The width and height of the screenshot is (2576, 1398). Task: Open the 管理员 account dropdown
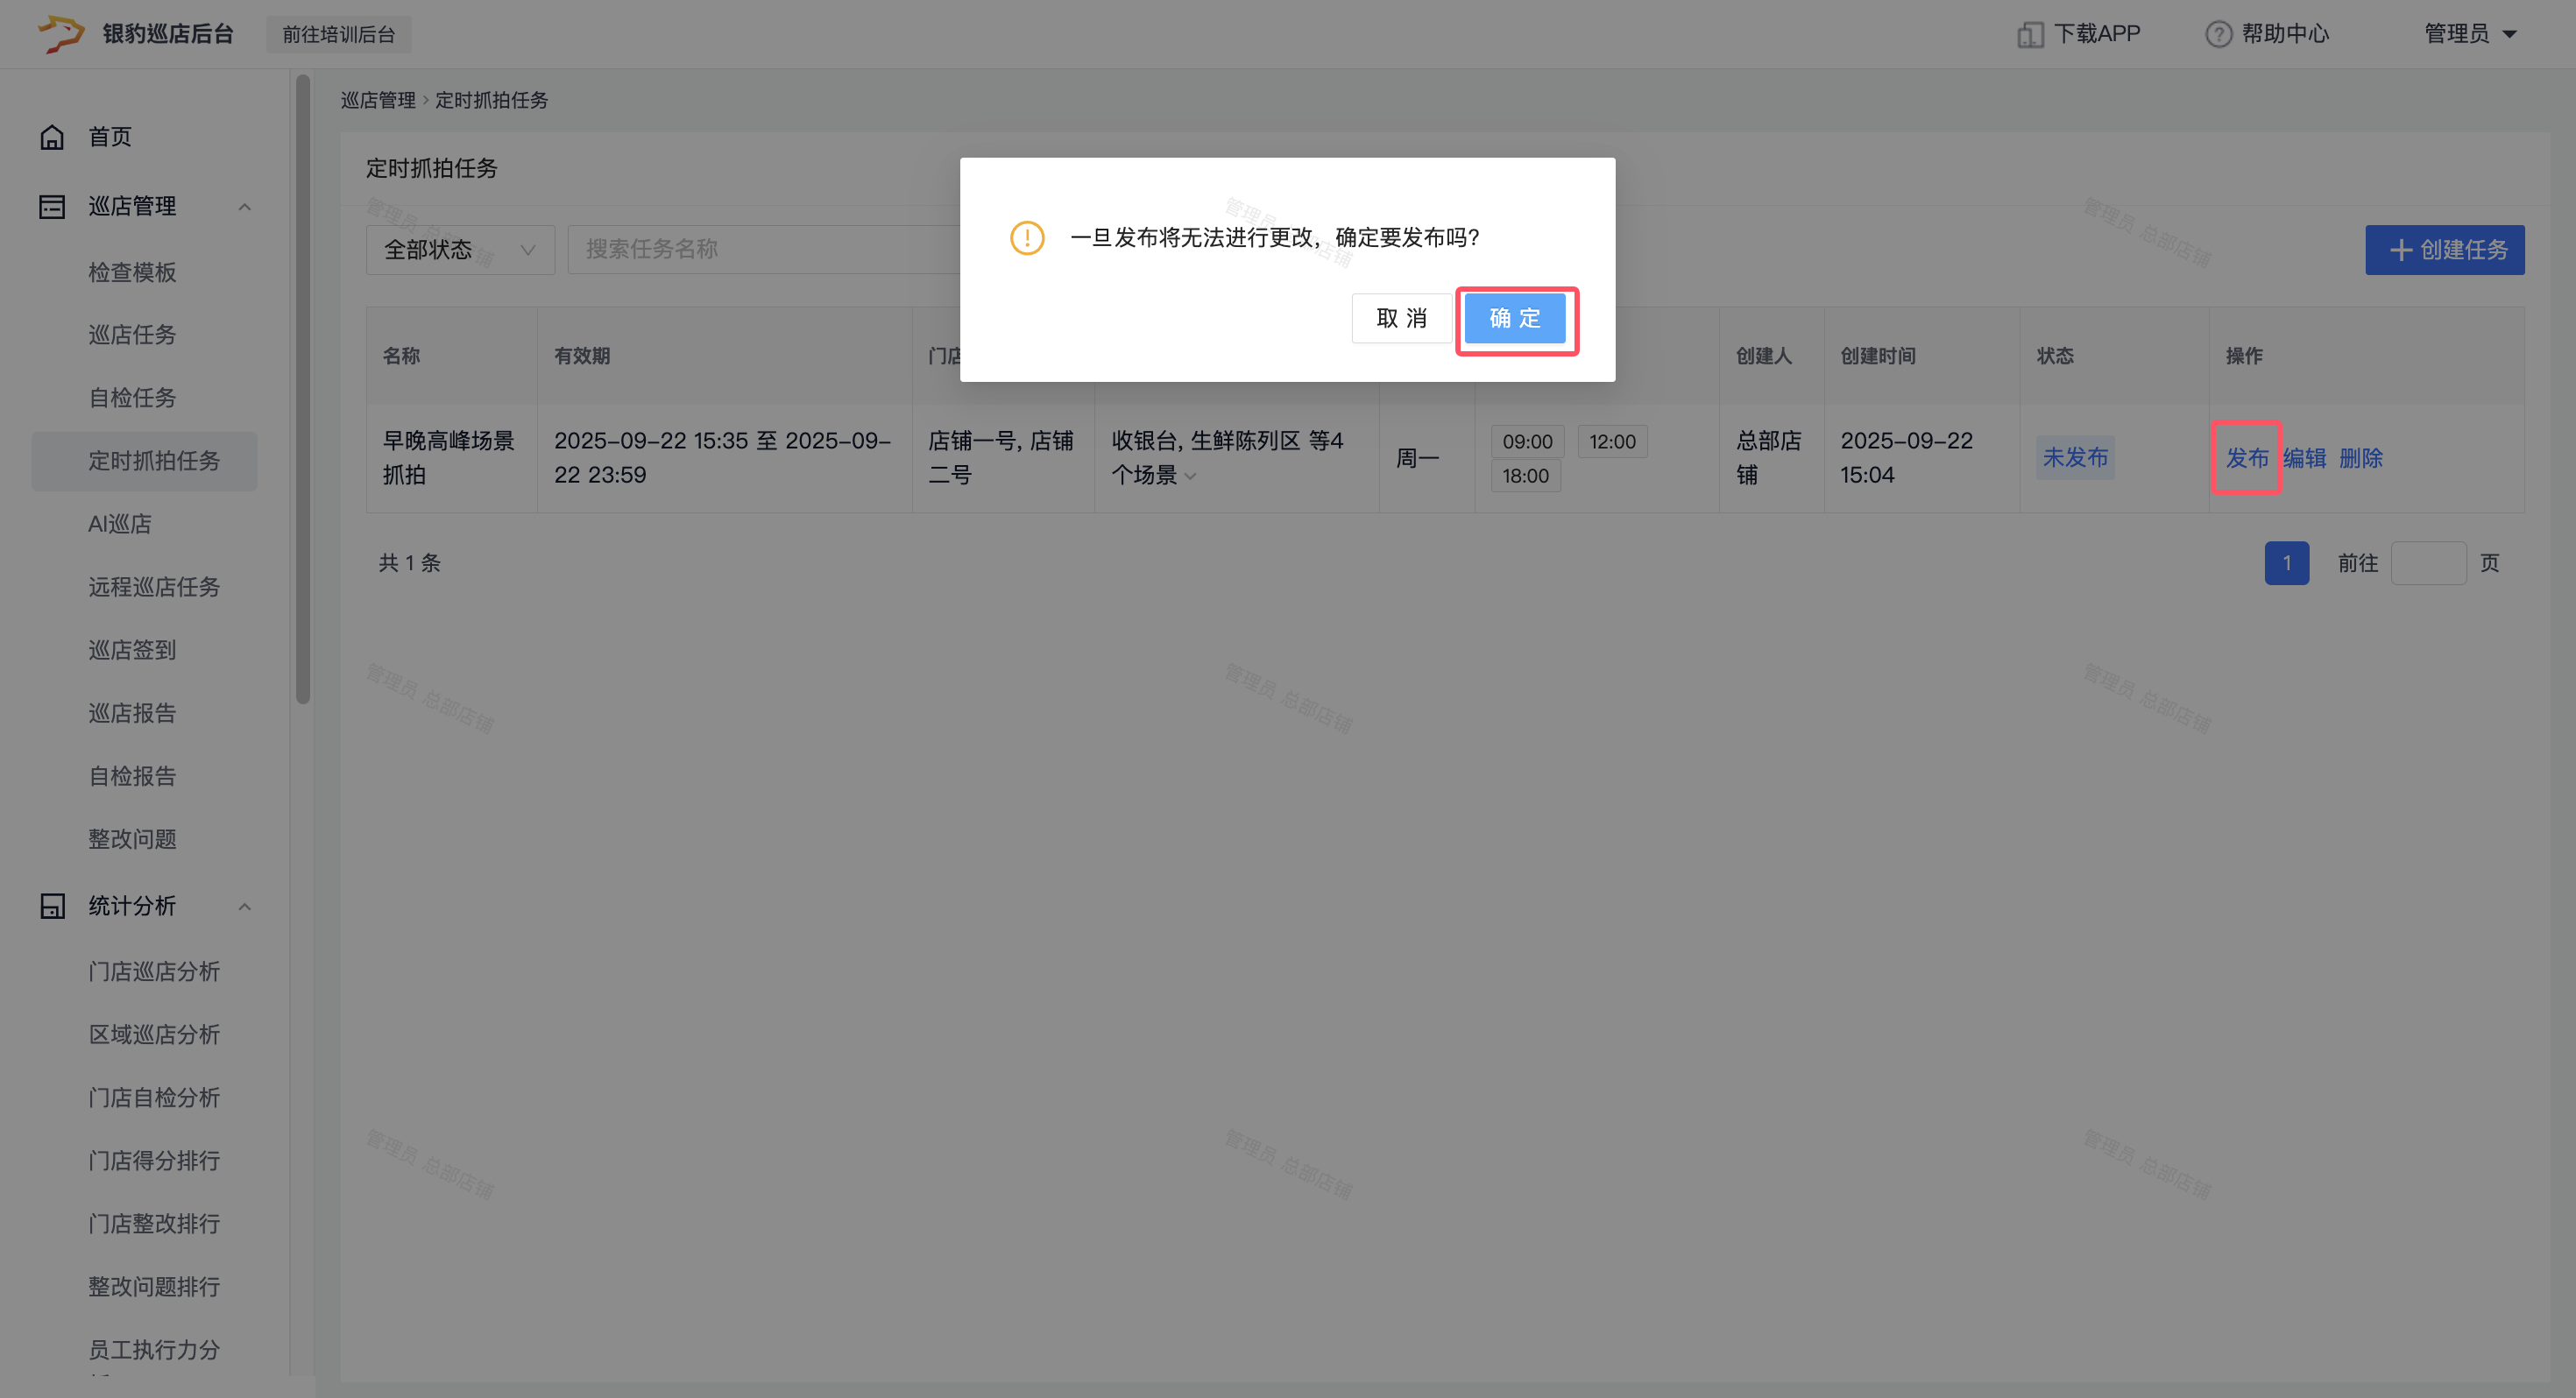(2469, 34)
